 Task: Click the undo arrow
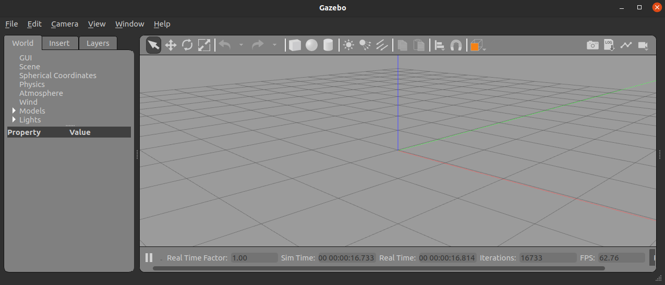point(225,45)
